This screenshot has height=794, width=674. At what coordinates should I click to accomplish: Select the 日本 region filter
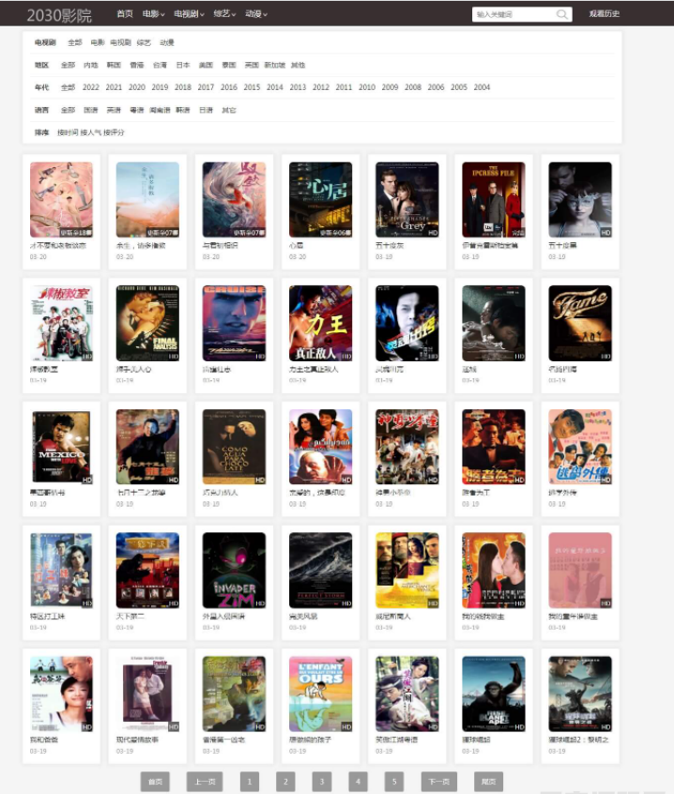pos(183,65)
